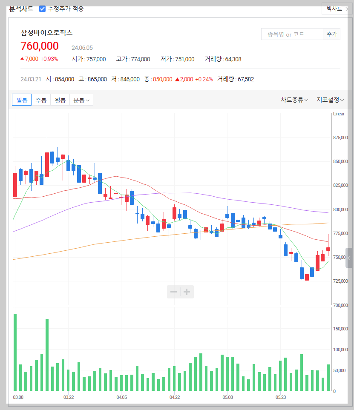This screenshot has width=354, height=410.
Task: Click the 종목명 or 코드 search field
Action: point(292,34)
